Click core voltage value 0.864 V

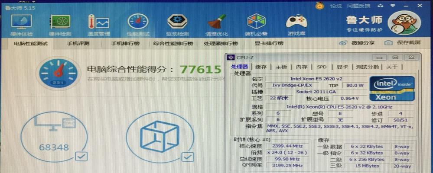coord(350,98)
